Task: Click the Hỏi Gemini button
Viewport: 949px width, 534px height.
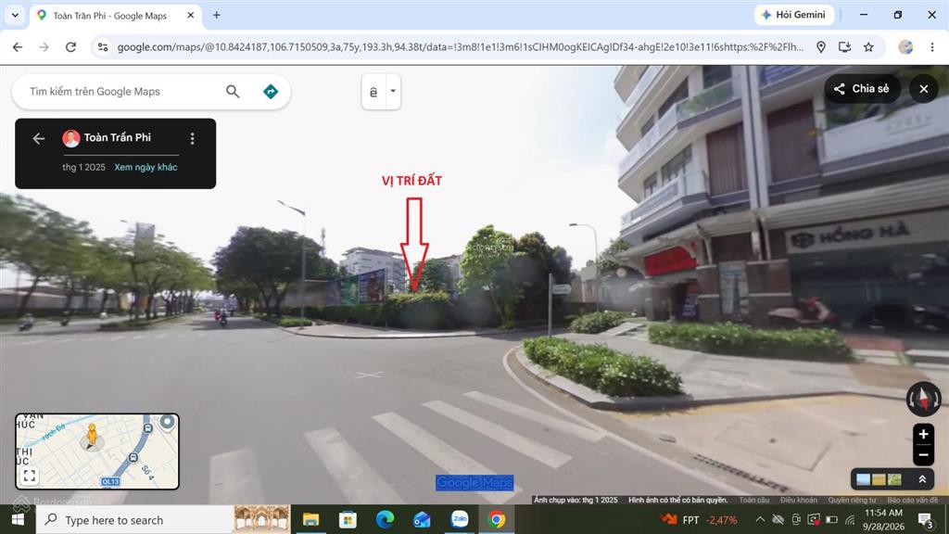Action: [x=793, y=15]
